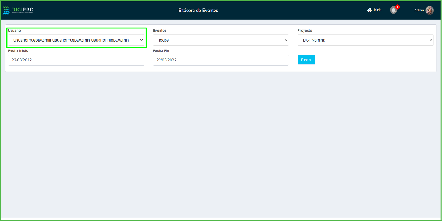Click the chevron arrow of the Proyecto field

431,40
